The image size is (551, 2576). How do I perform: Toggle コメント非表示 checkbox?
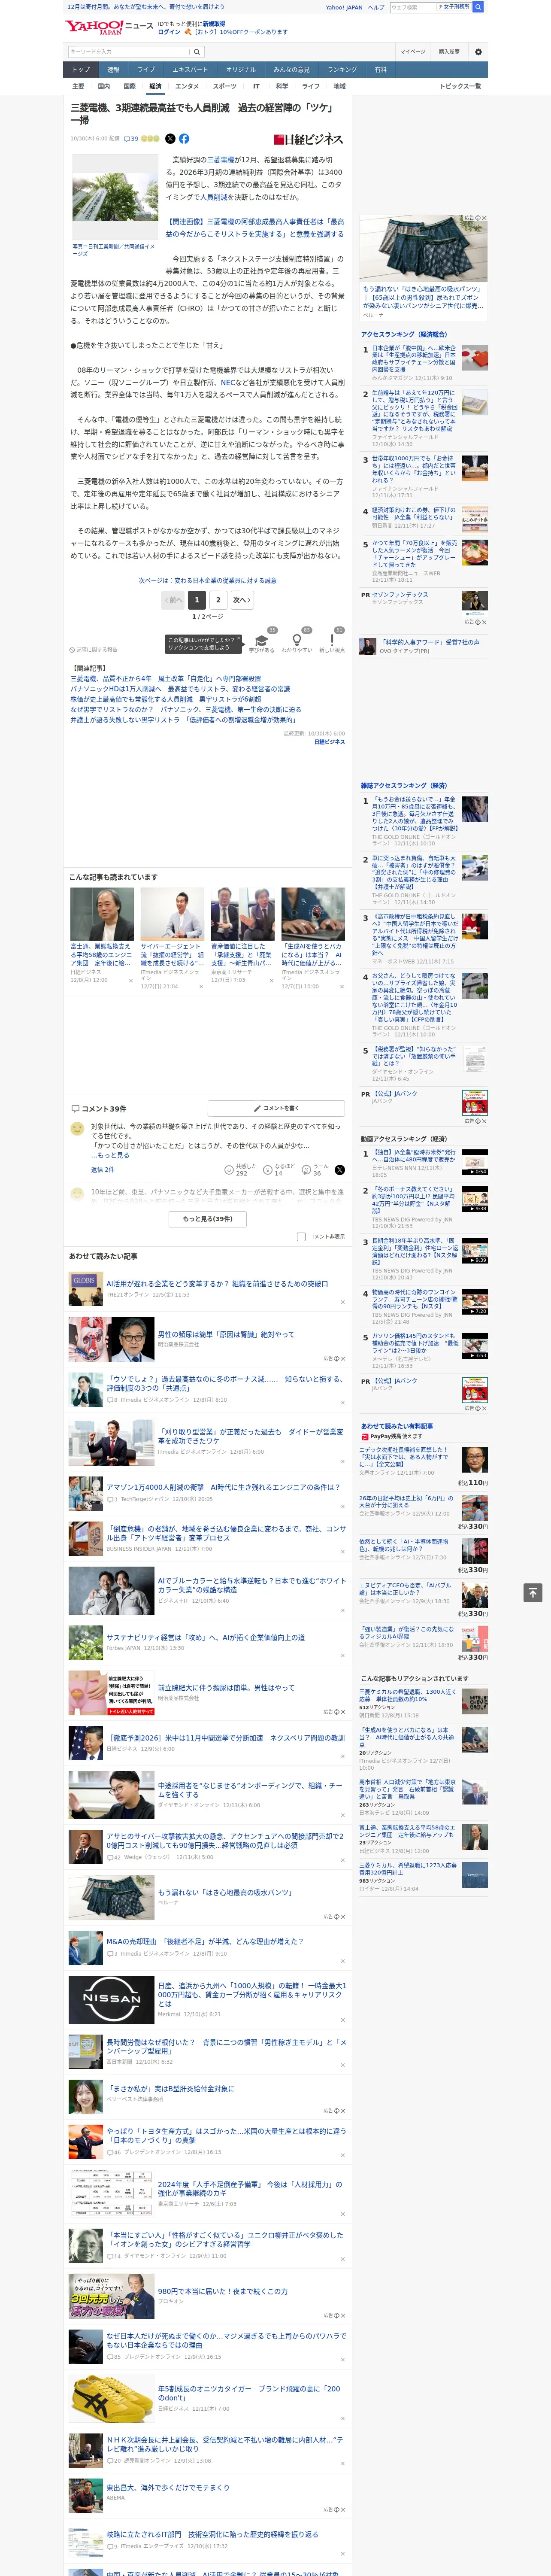pos(301,1236)
